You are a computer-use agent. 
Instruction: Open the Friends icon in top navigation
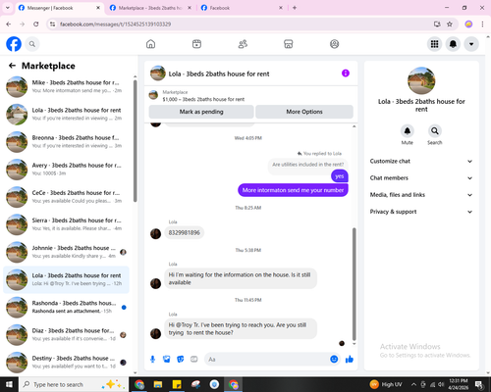(x=243, y=44)
